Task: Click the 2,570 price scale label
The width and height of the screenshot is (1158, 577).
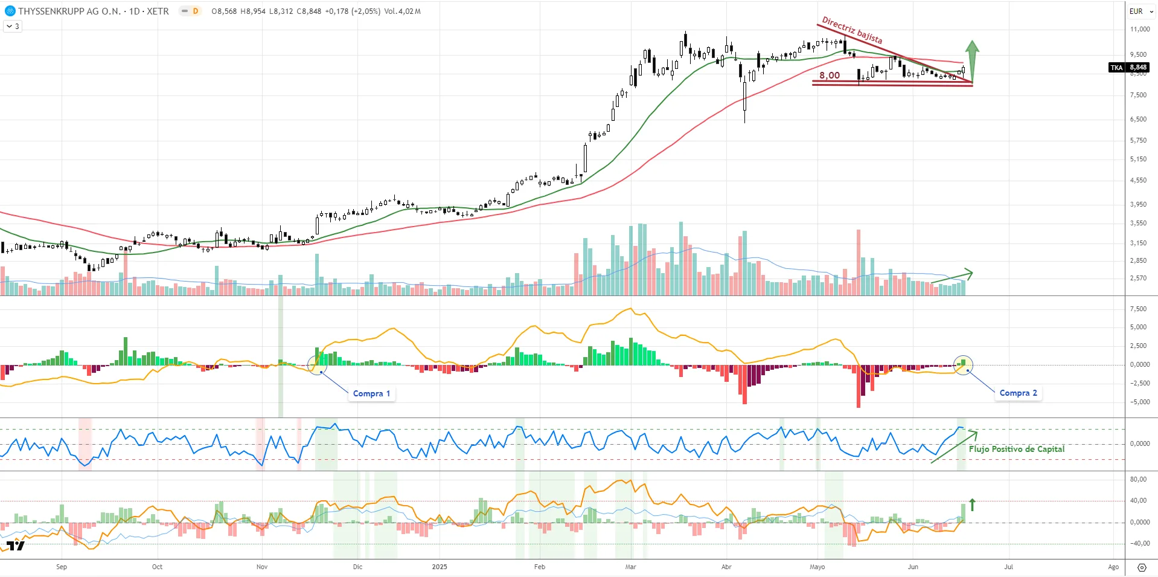Action: 1138,278
